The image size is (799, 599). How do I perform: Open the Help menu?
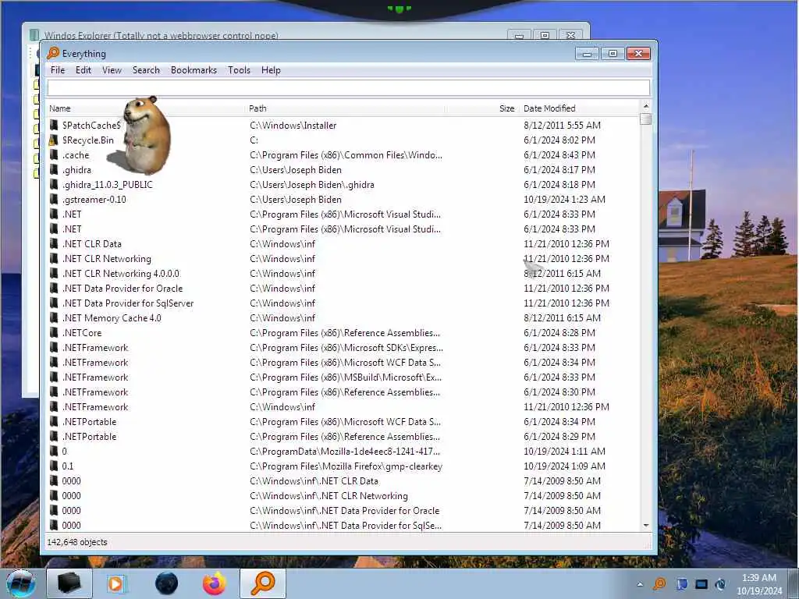(x=271, y=70)
